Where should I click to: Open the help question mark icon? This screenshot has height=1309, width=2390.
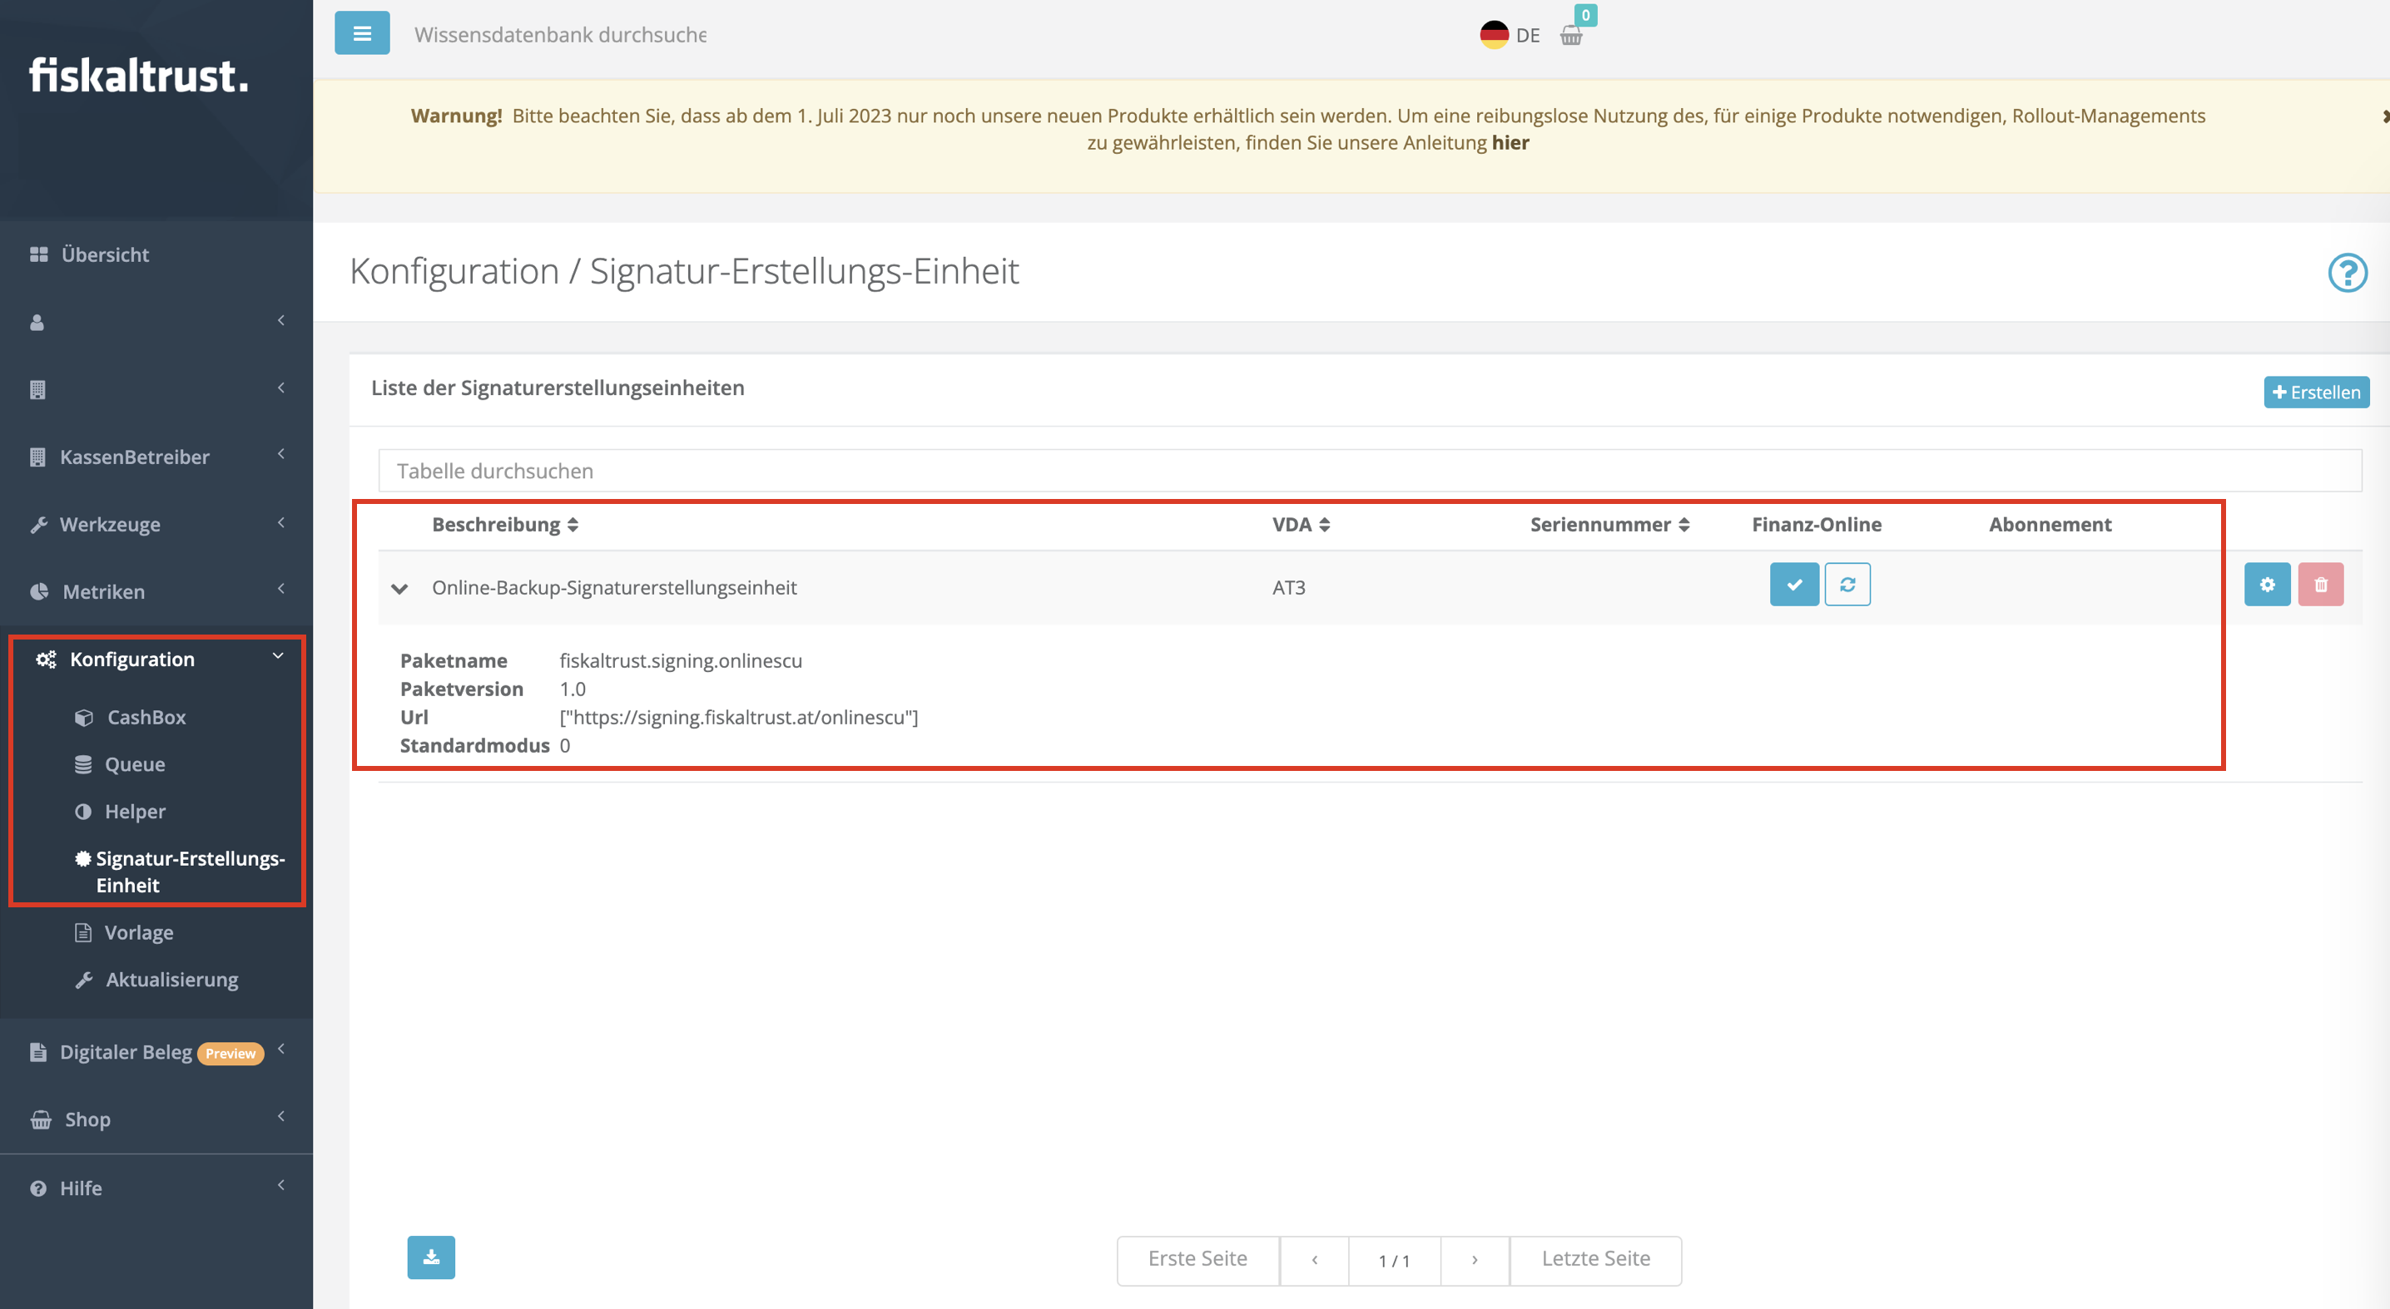click(x=2348, y=273)
